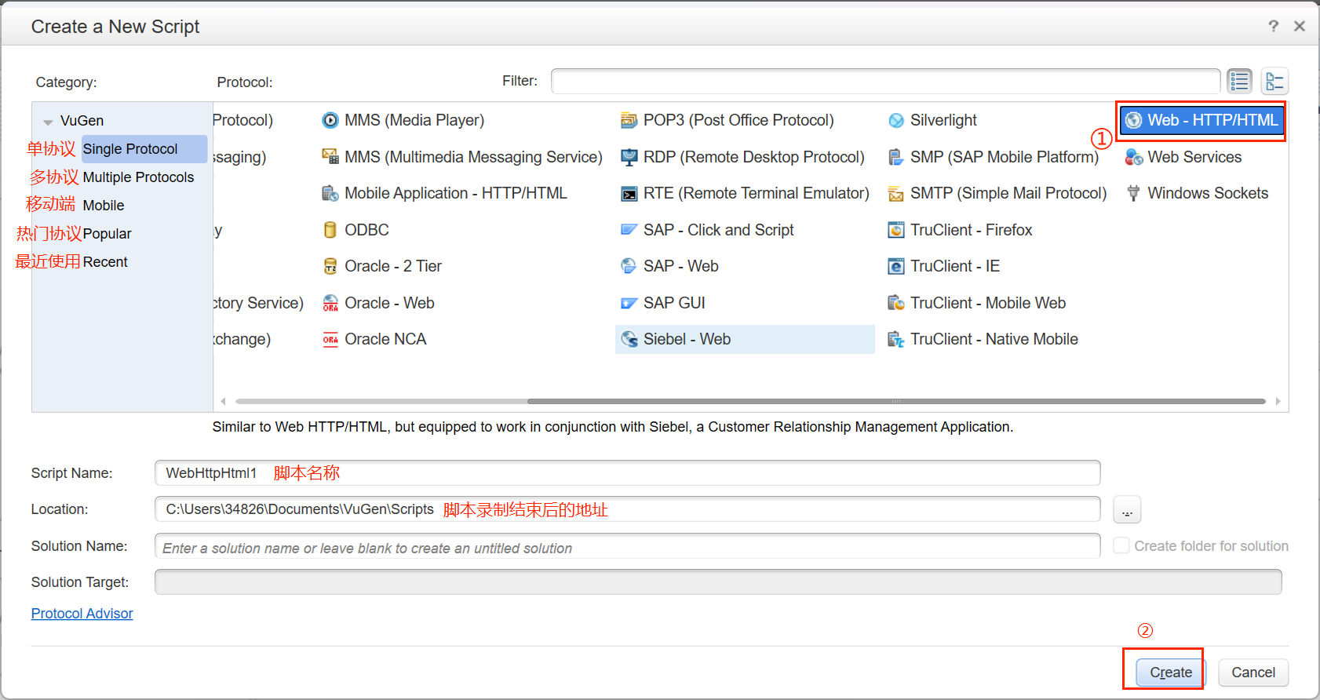Pick the SAP GUI protocol icon
Image resolution: width=1320 pixels, height=700 pixels.
pyautogui.click(x=629, y=303)
